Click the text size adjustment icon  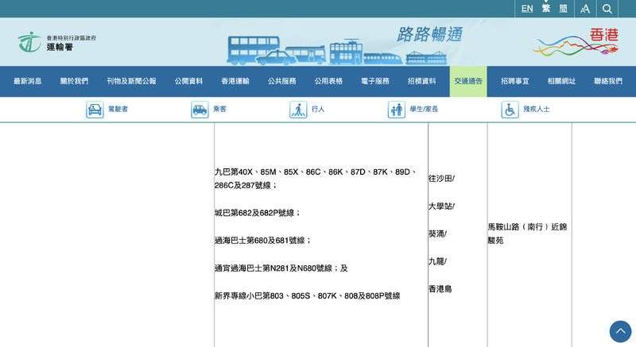[x=585, y=9]
